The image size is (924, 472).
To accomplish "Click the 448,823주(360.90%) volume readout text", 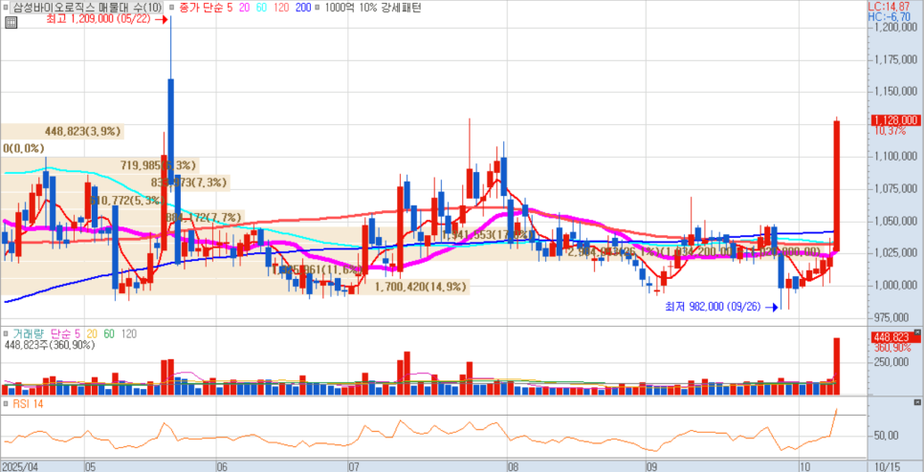I will point(50,345).
